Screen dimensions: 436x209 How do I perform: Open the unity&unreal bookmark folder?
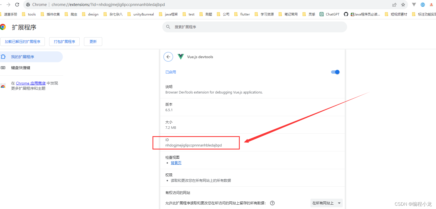pos(141,14)
